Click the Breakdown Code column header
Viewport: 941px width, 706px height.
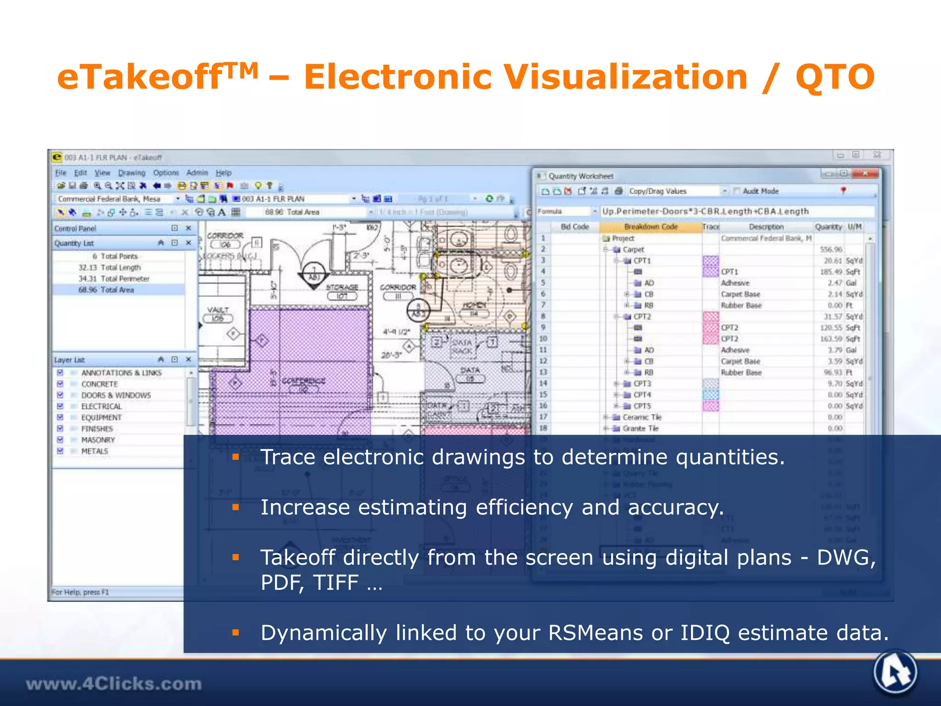pyautogui.click(x=651, y=227)
